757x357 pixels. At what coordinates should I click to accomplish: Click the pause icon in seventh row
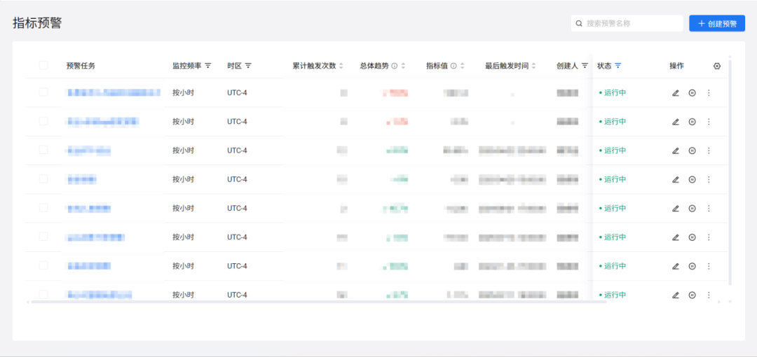692,267
